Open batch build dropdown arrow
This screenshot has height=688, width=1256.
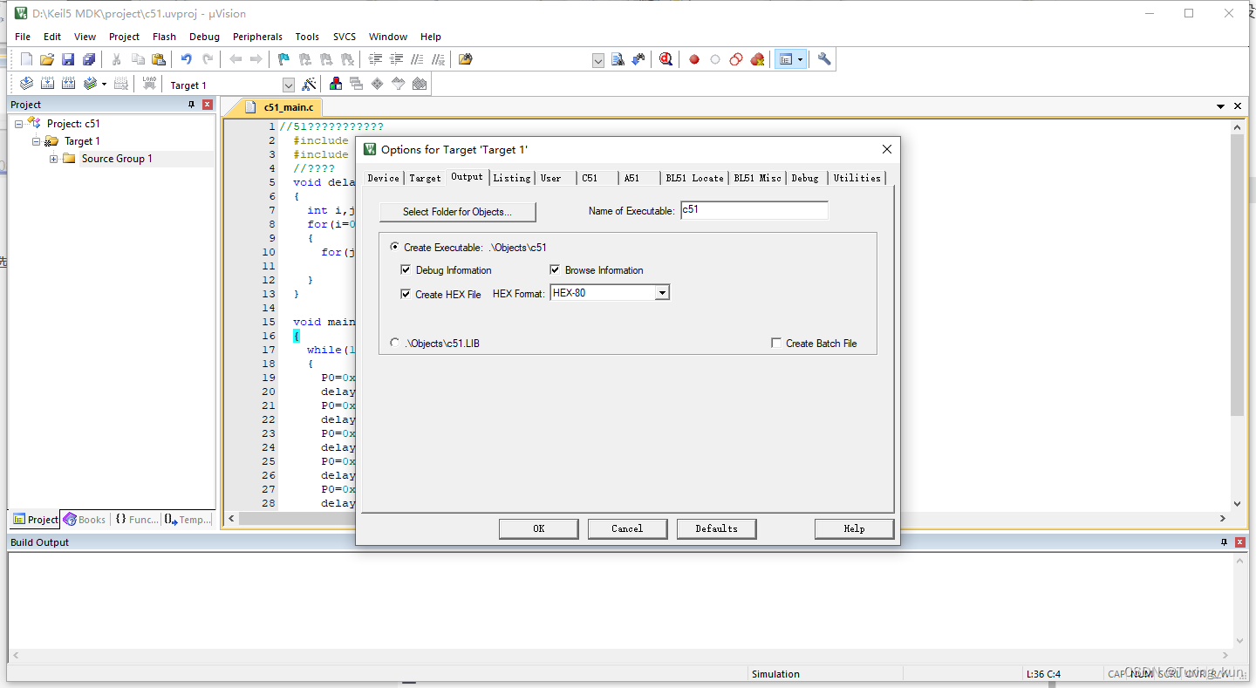tap(104, 85)
